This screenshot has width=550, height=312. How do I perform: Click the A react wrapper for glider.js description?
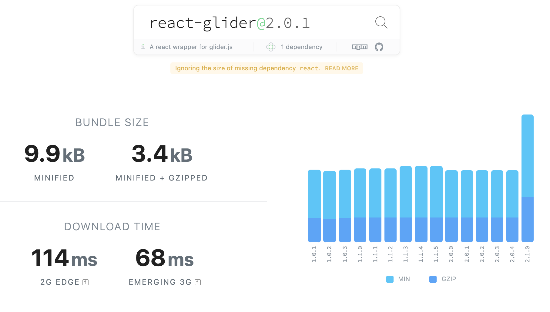point(191,47)
